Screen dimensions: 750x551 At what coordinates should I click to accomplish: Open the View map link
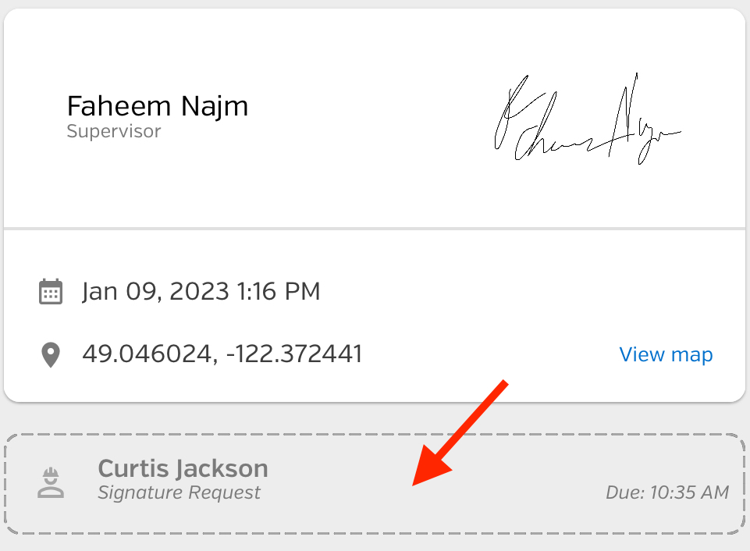pyautogui.click(x=666, y=354)
